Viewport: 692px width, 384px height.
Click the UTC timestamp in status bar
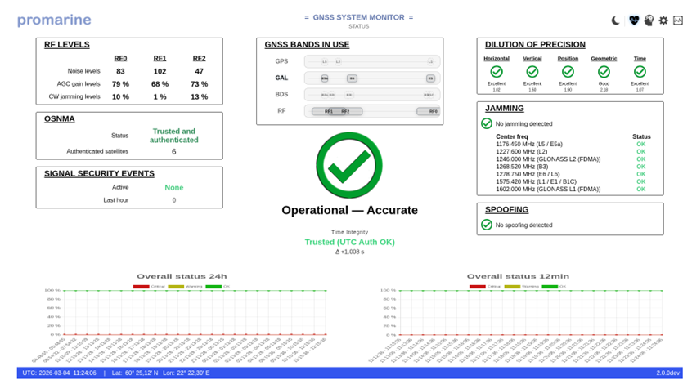pyautogui.click(x=59, y=373)
